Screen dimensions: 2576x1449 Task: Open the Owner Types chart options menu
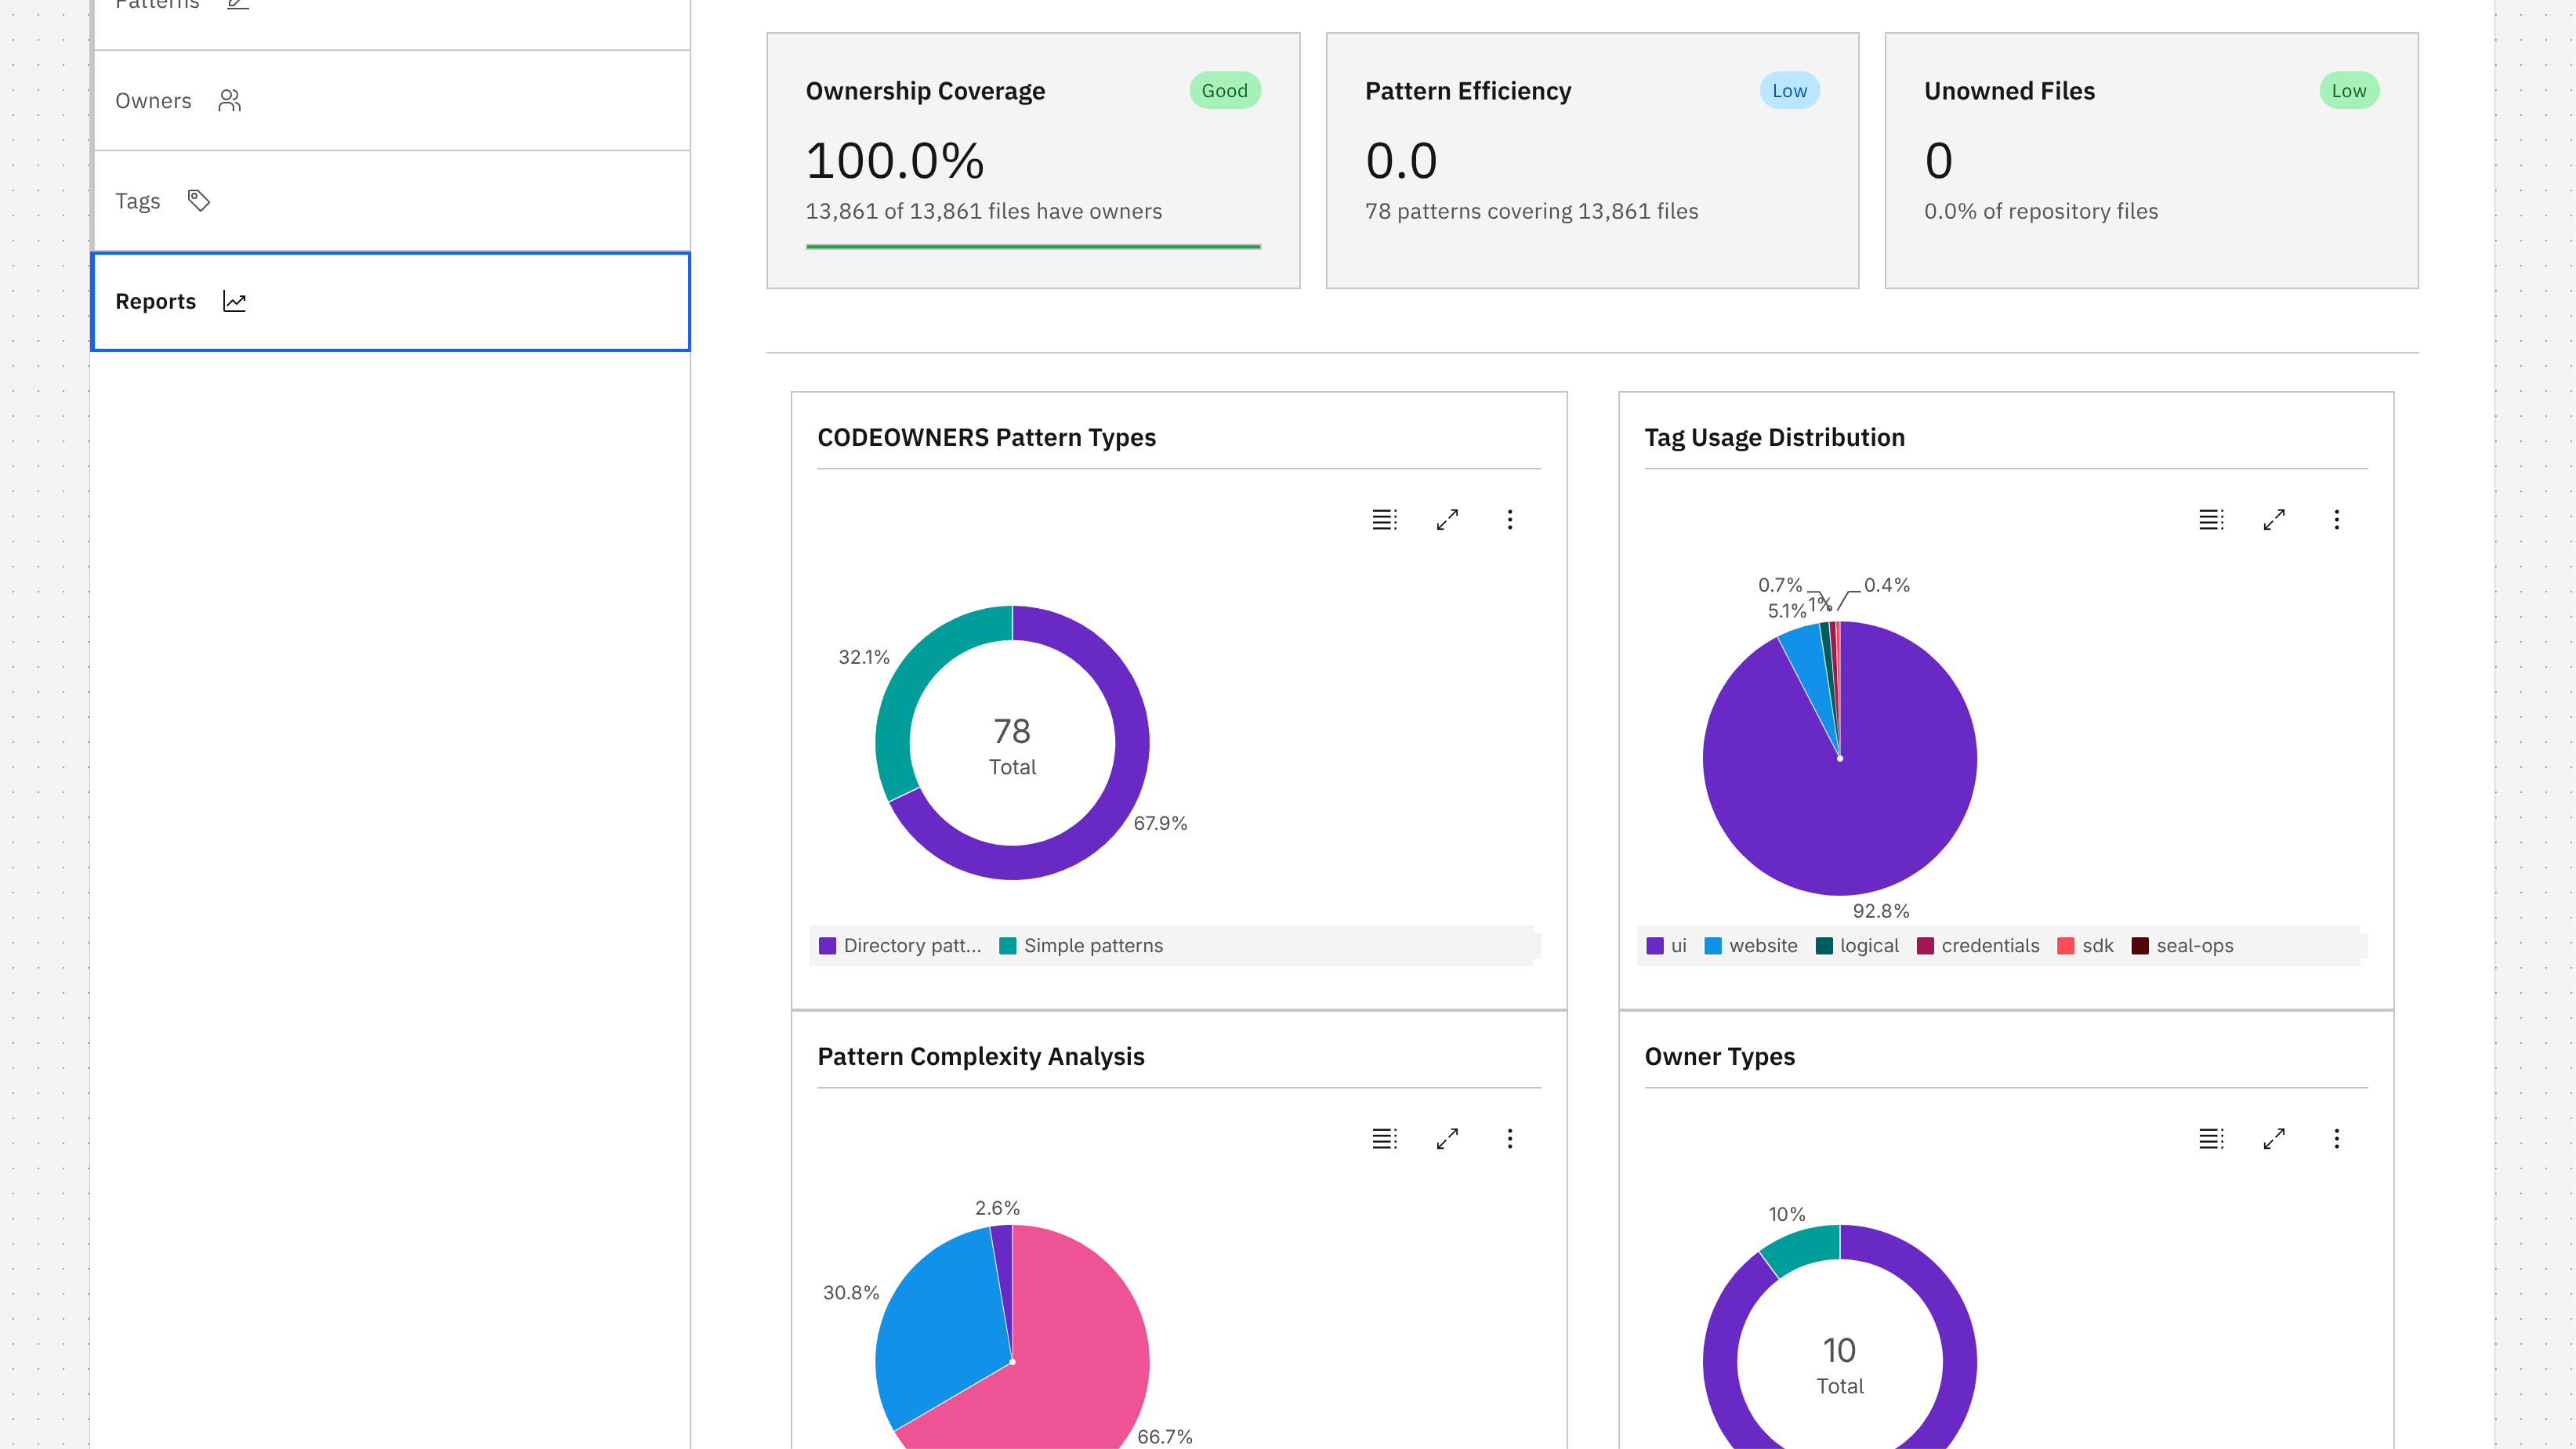tap(2336, 1138)
